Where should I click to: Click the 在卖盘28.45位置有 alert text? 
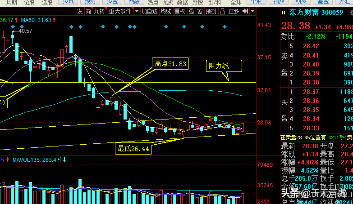[303, 137]
